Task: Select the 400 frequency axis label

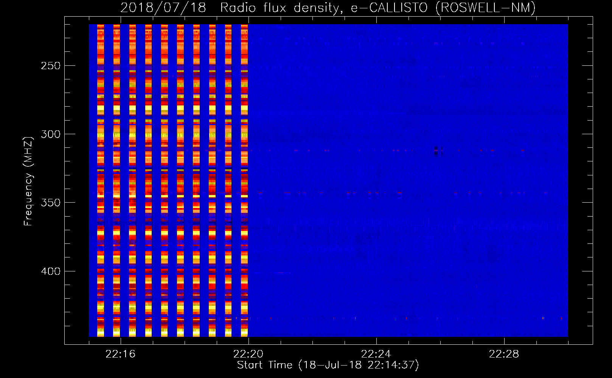Action: click(x=51, y=271)
